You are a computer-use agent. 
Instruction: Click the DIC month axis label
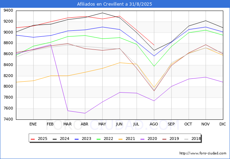tap(223, 124)
